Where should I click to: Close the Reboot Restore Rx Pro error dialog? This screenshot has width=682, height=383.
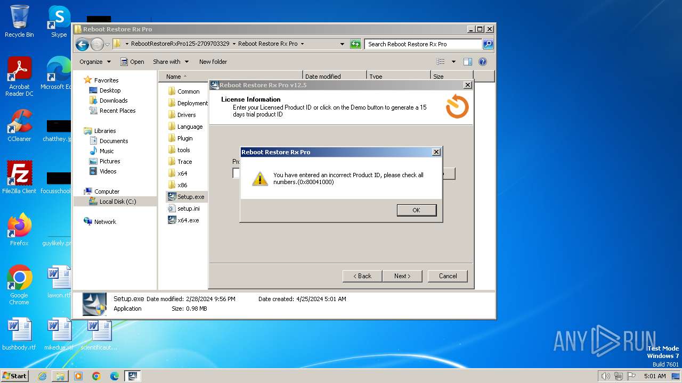pyautogui.click(x=436, y=152)
